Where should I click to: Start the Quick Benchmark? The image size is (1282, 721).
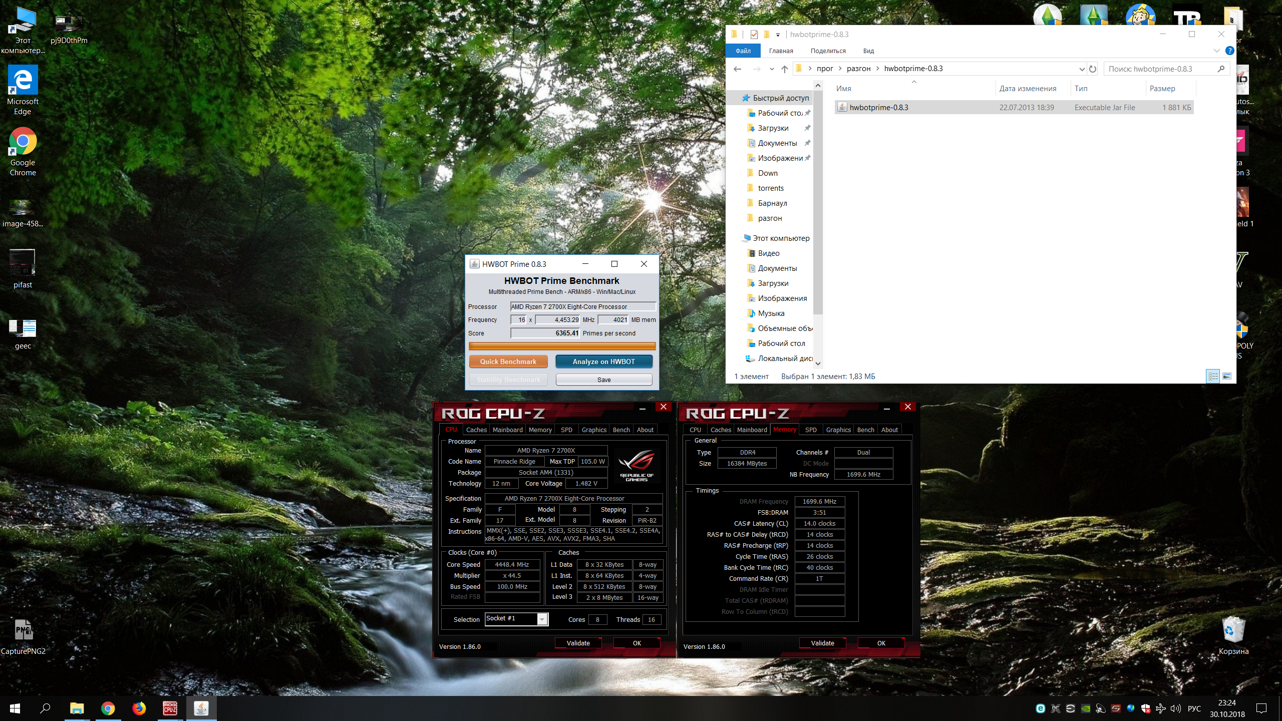(508, 362)
